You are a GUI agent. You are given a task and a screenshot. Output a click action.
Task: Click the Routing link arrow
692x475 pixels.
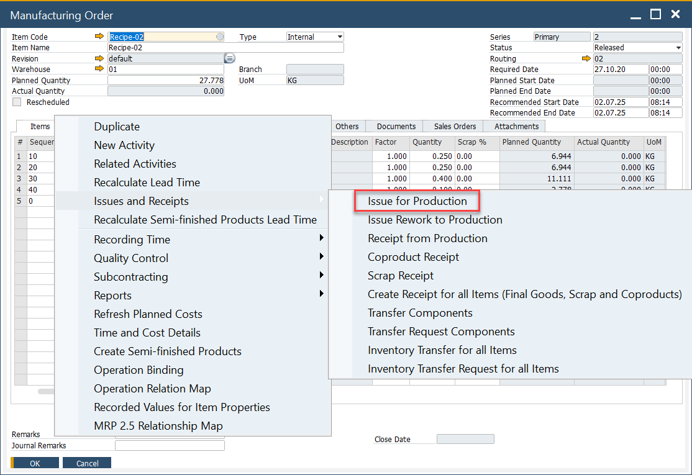click(586, 58)
